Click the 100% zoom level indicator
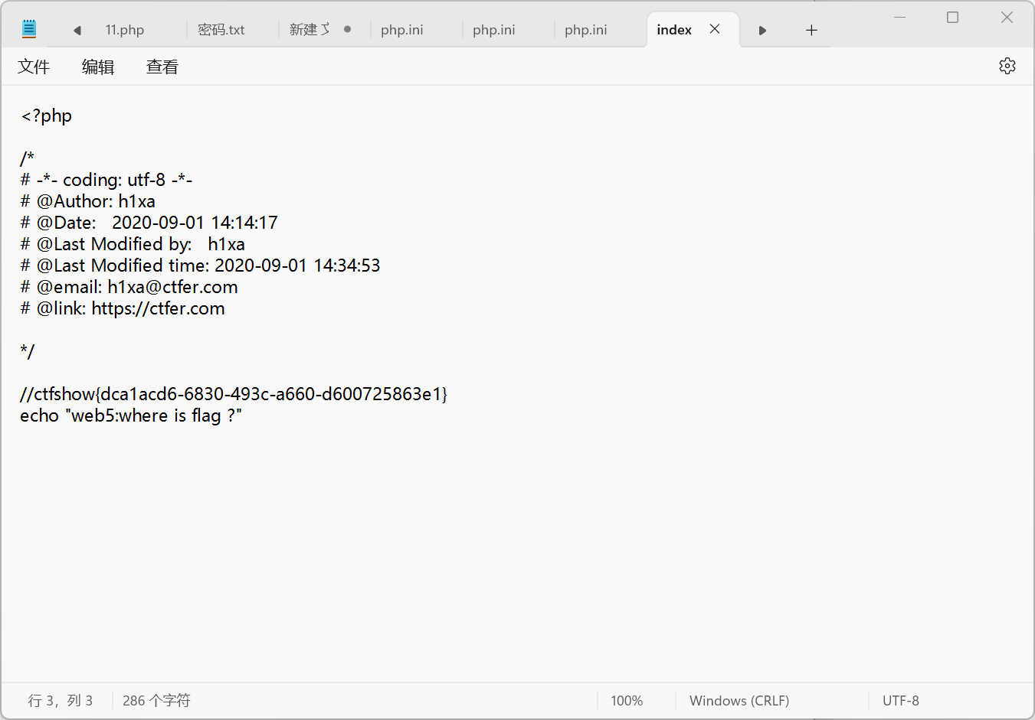This screenshot has width=1035, height=720. click(x=627, y=700)
